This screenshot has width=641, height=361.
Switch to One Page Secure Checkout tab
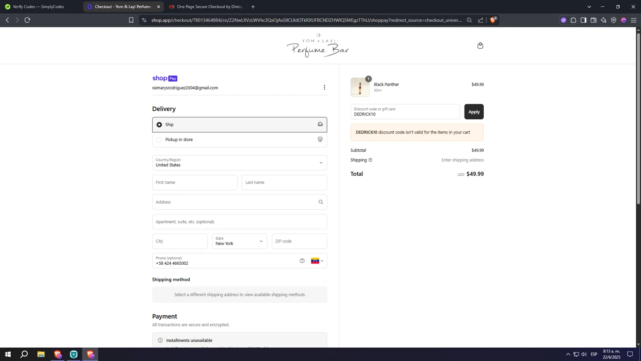(206, 7)
